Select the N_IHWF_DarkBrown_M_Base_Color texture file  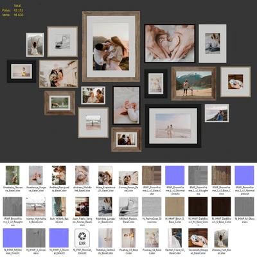pos(198,207)
